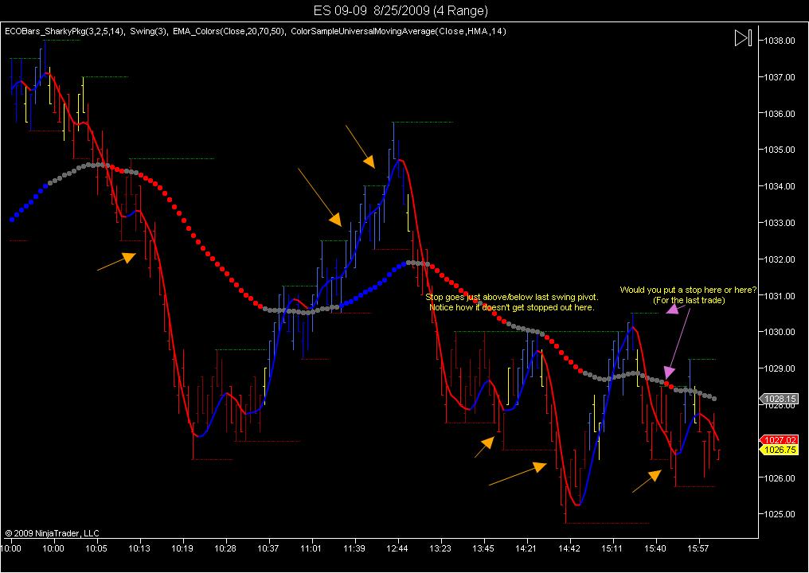This screenshot has height=573, width=809.
Task: Click the 1030.00 price axis label
Action: click(779, 332)
